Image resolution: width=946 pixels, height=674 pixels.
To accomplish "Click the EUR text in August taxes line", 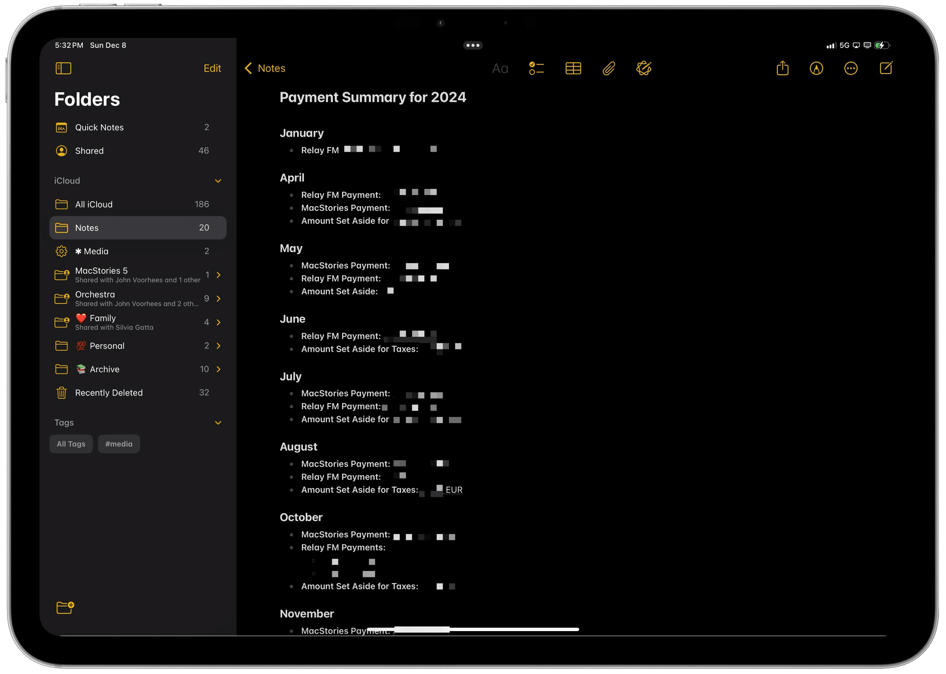I will 454,490.
